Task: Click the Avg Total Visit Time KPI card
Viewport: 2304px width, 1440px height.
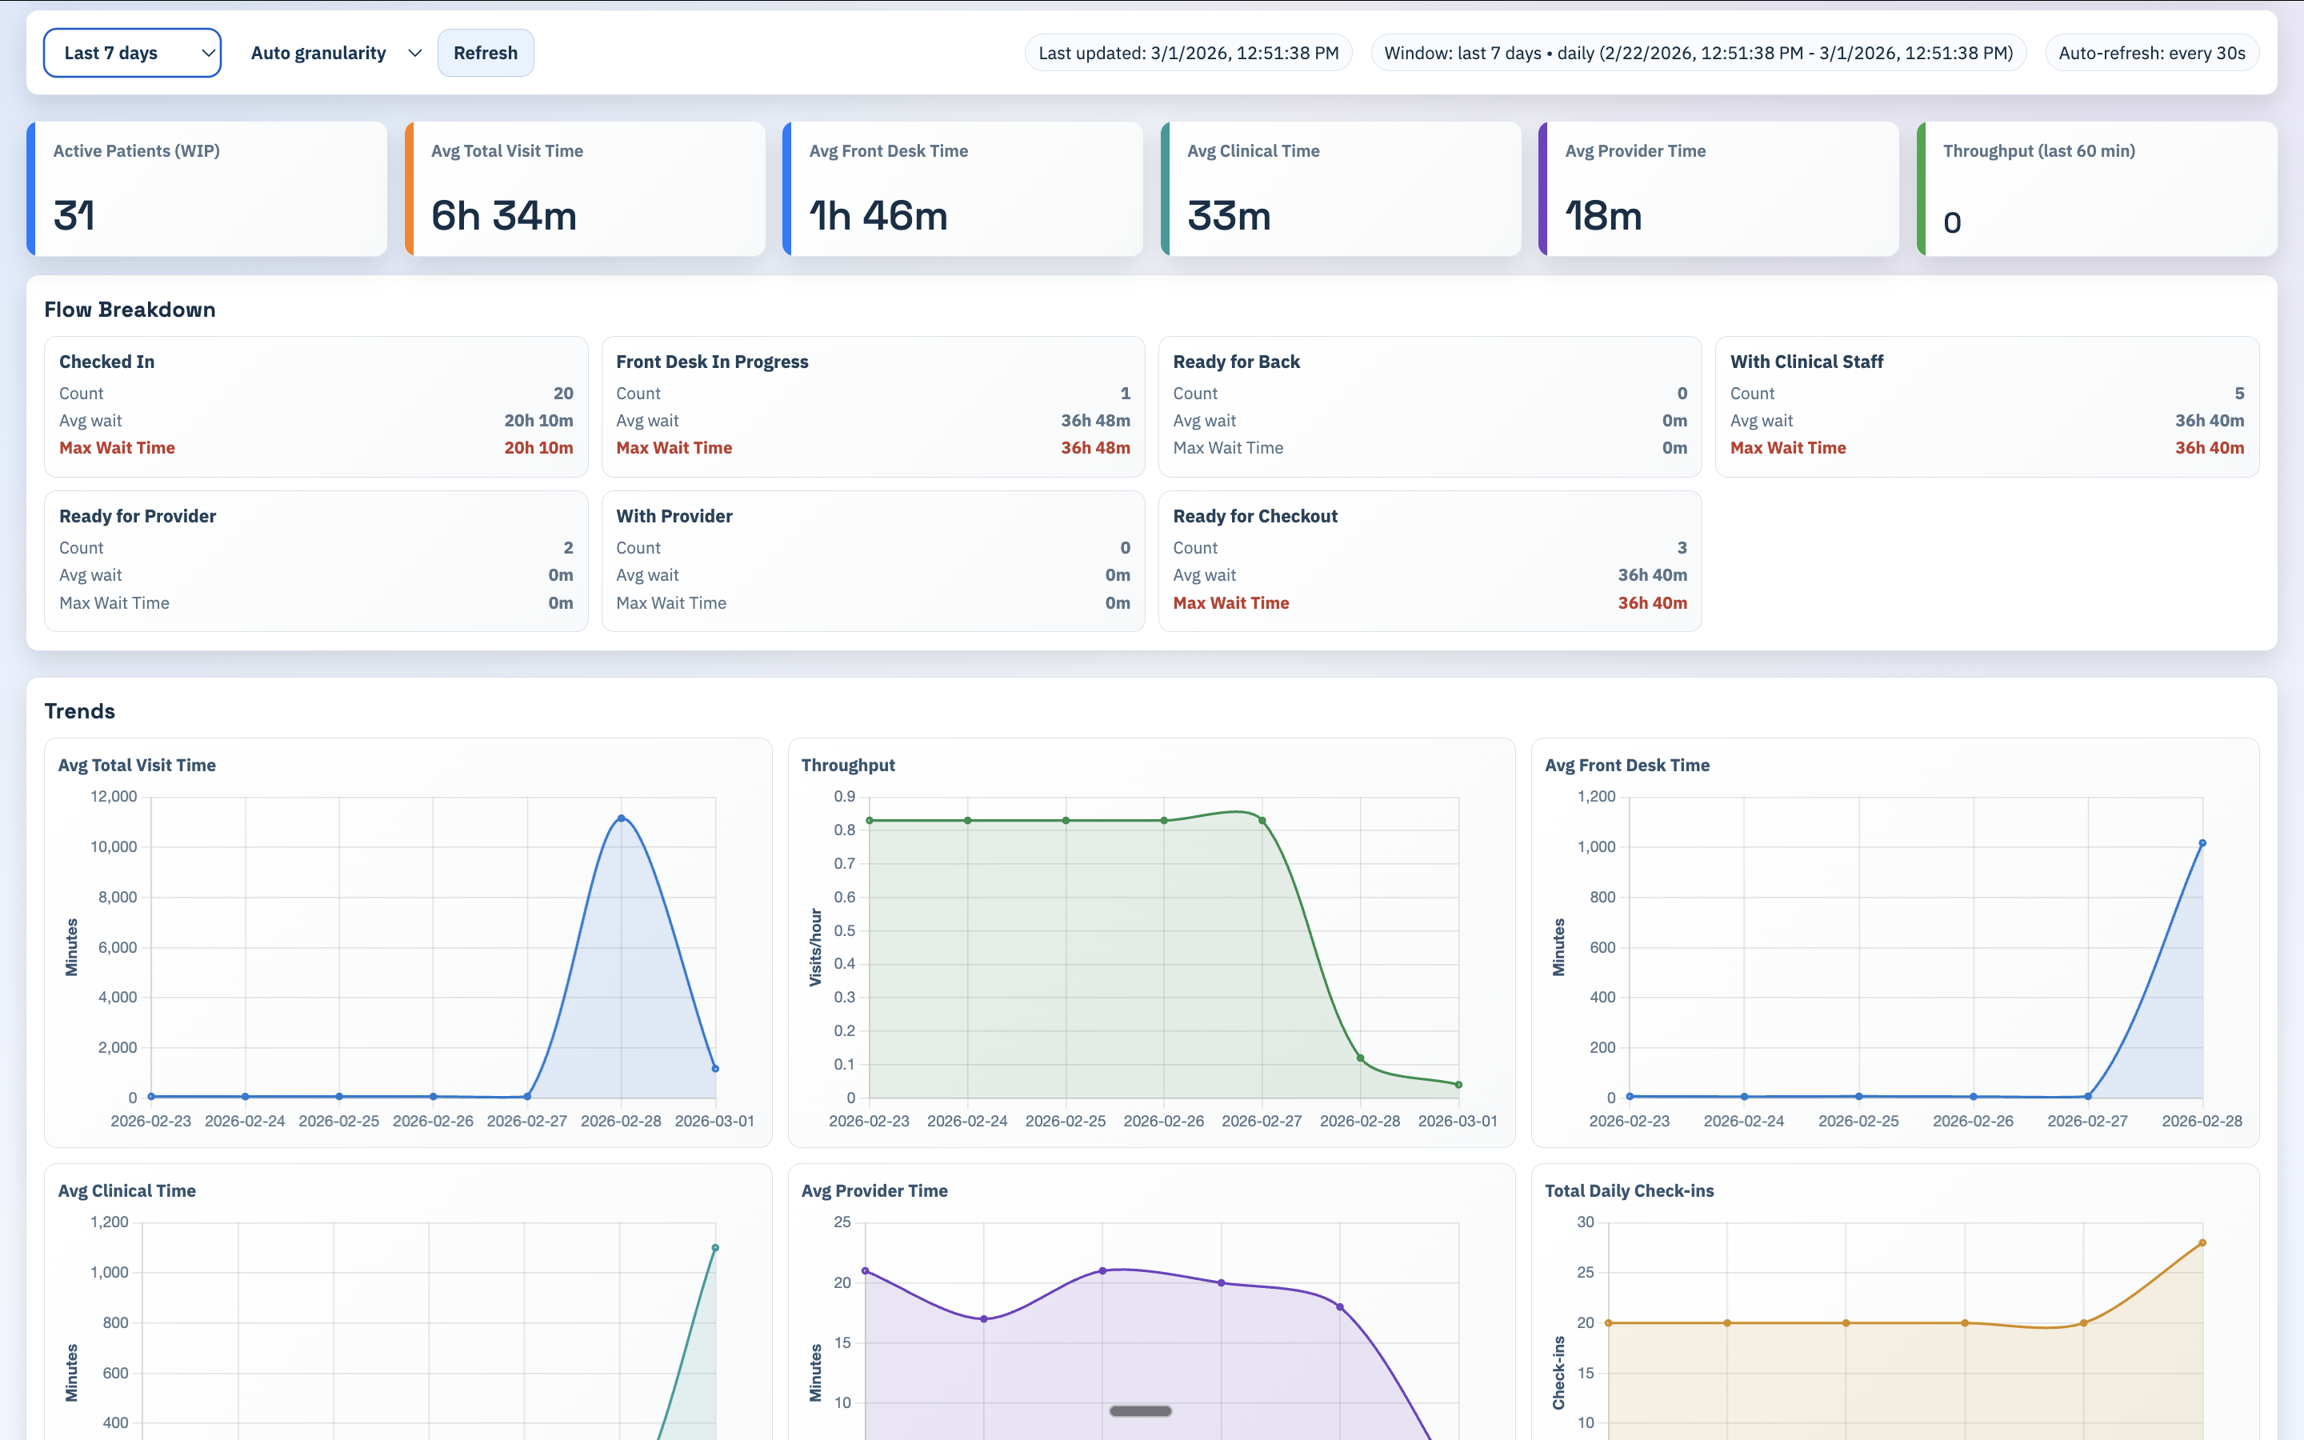Action: [x=585, y=188]
